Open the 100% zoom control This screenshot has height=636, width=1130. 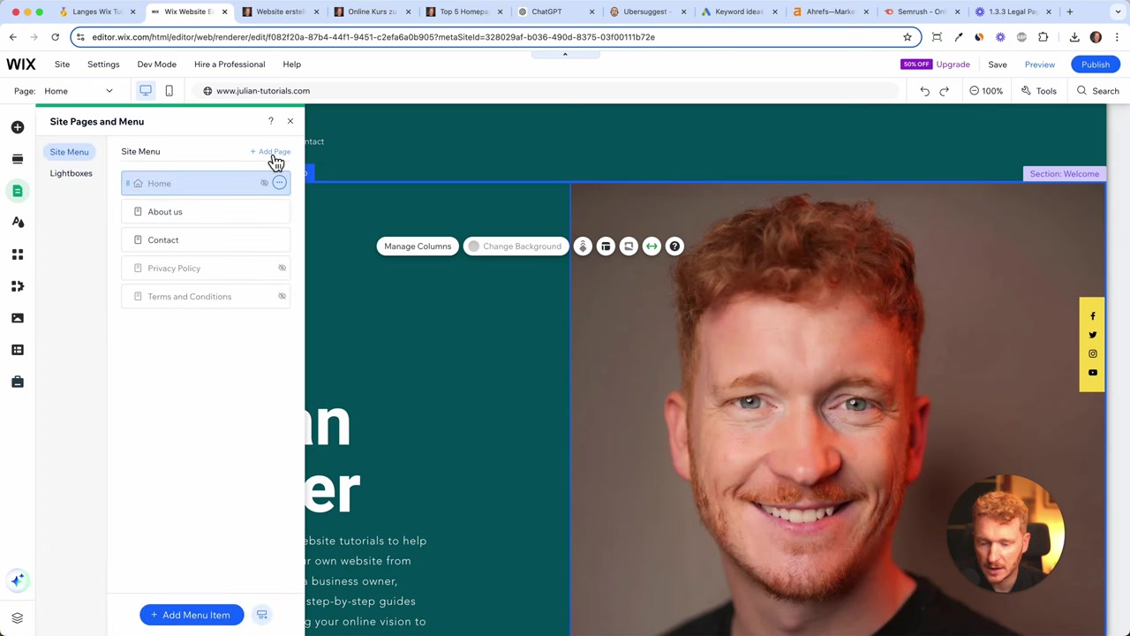[986, 91]
